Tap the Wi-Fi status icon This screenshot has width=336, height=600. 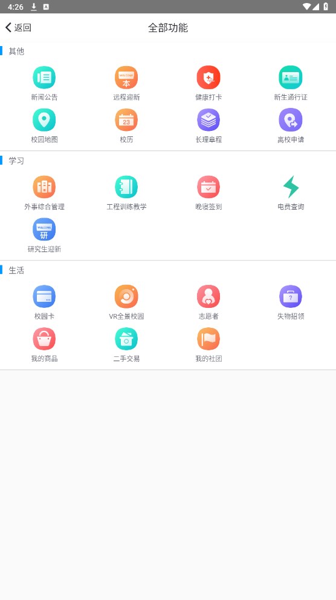tap(306, 7)
